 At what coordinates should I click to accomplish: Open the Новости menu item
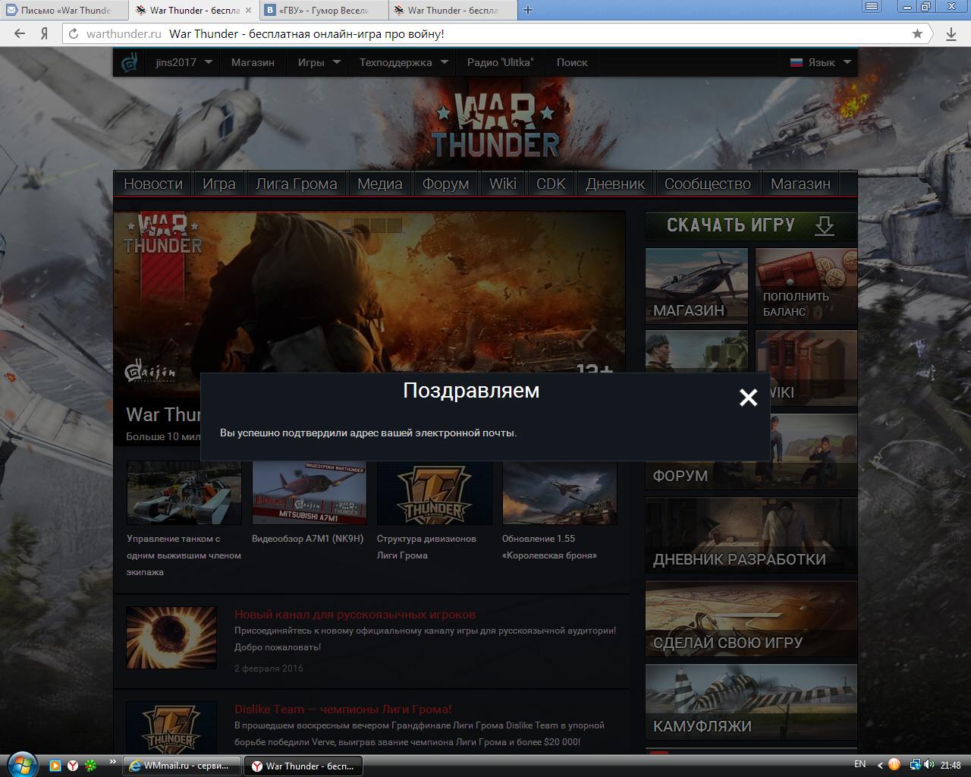point(153,184)
